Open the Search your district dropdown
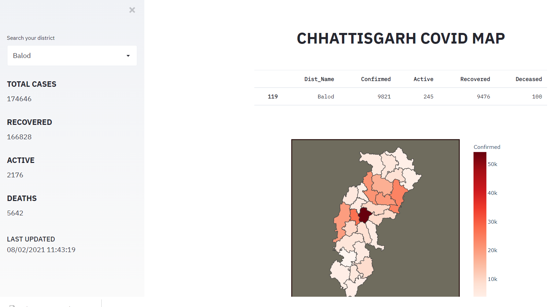The height and width of the screenshot is (307, 555). click(72, 56)
